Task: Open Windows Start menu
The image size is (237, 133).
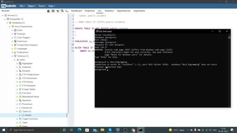Action: (x=4, y=130)
